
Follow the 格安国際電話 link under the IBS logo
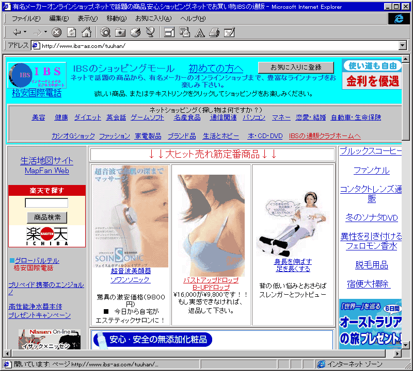37,93
